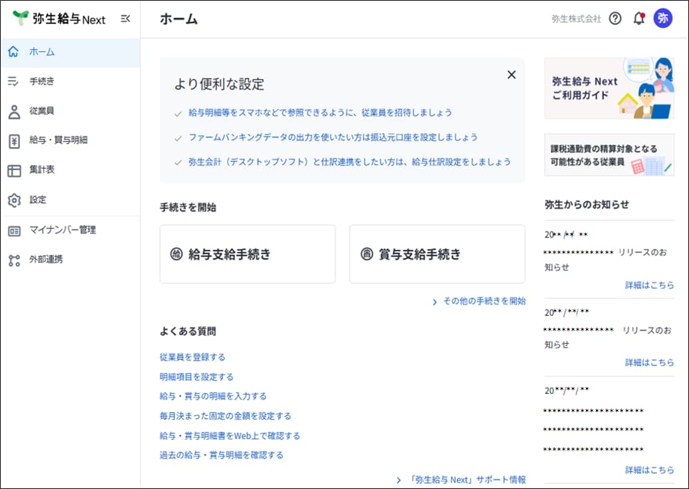Open 手続き in the sidebar

(41, 81)
